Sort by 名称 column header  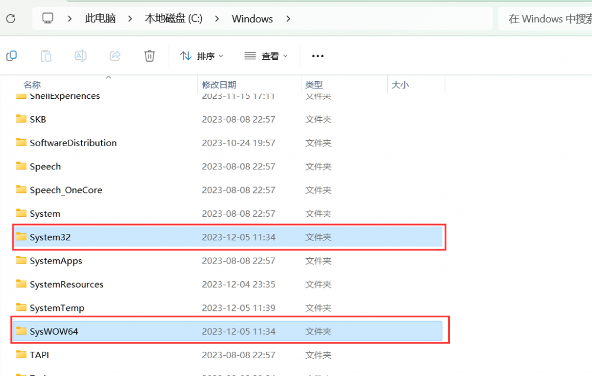coord(32,85)
